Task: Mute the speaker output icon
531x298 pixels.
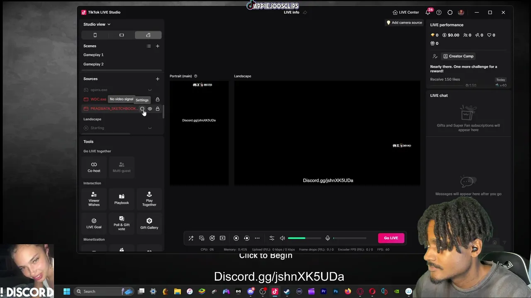Action: (283, 238)
